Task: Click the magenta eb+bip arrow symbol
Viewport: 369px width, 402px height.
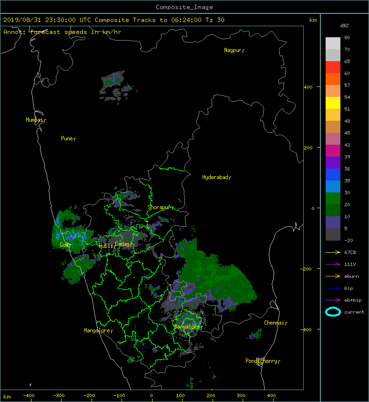Action: (x=333, y=300)
